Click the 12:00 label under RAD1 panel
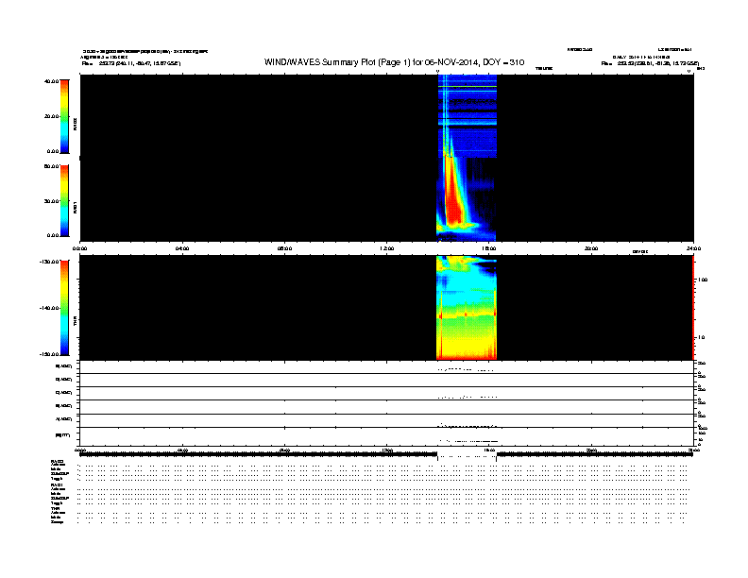 387,248
